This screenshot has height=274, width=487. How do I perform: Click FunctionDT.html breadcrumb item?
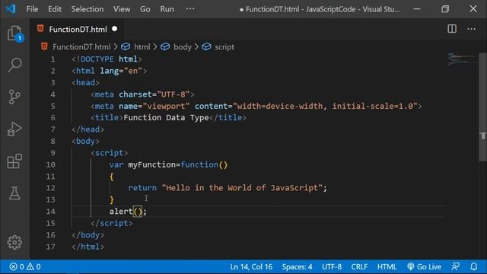[x=81, y=47]
